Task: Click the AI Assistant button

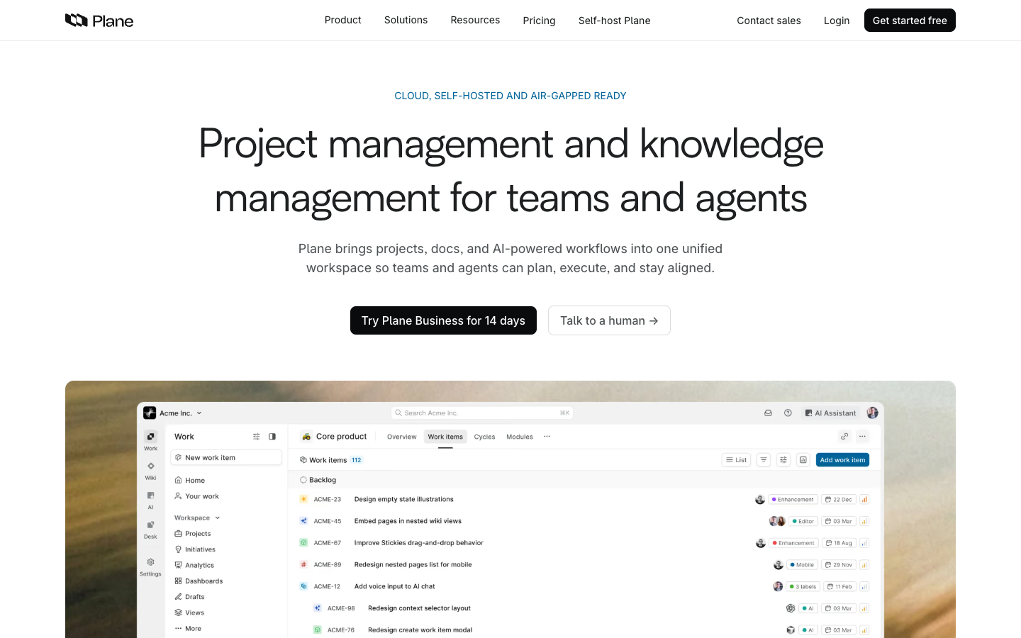Action: tap(830, 413)
